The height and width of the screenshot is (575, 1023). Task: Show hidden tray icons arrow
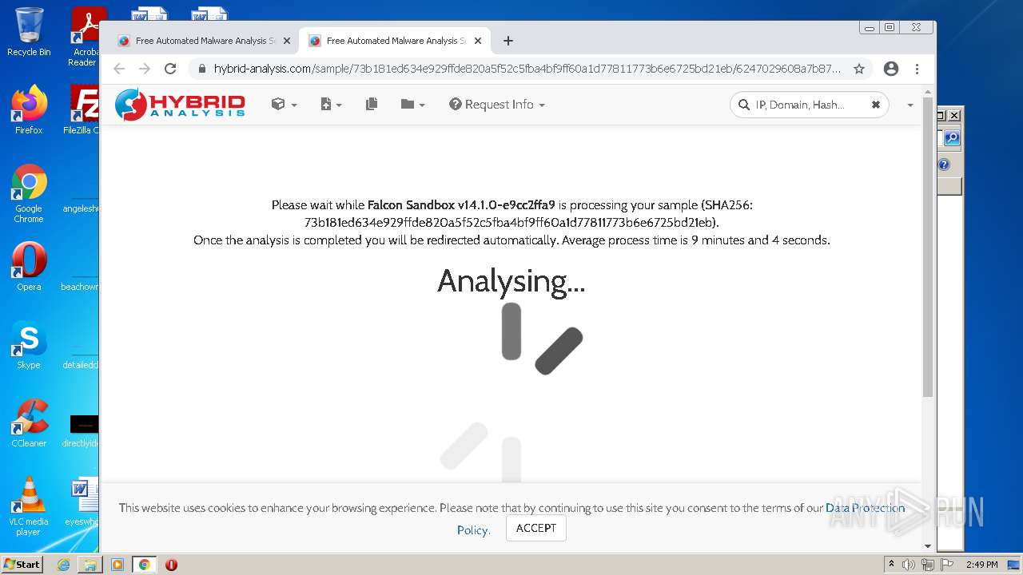click(x=891, y=565)
